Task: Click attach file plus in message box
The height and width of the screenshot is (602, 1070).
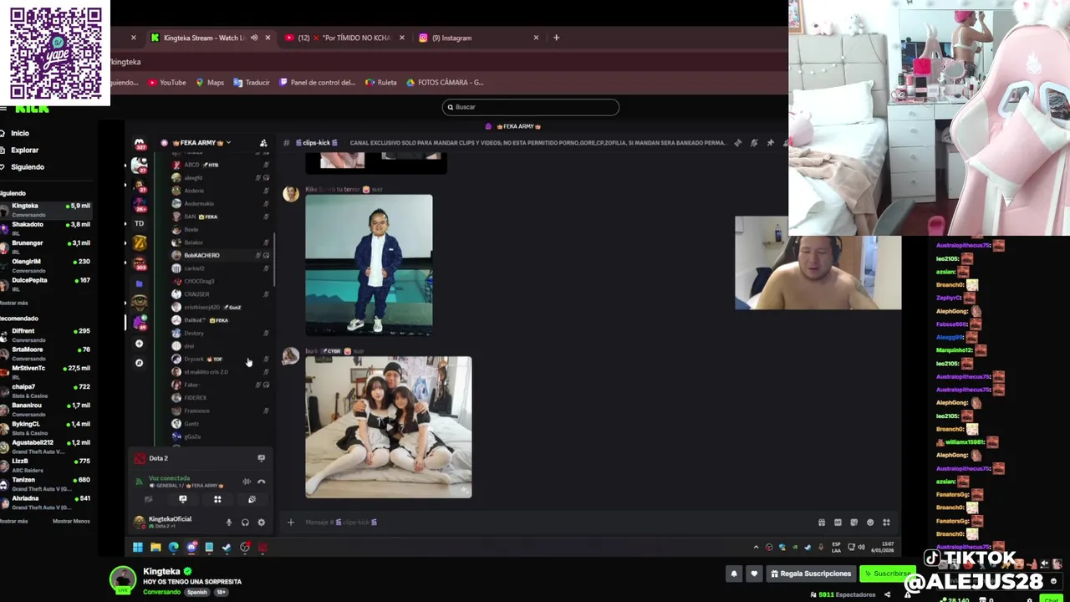Action: point(291,523)
